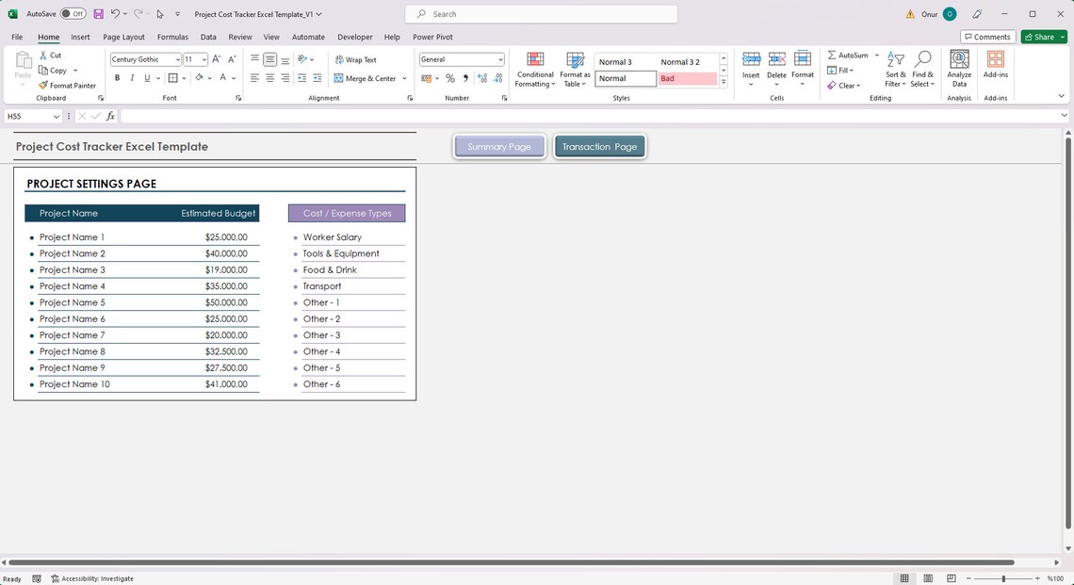This screenshot has height=585, width=1074.
Task: Open the Fill Color swatch dropdown
Action: 209,77
